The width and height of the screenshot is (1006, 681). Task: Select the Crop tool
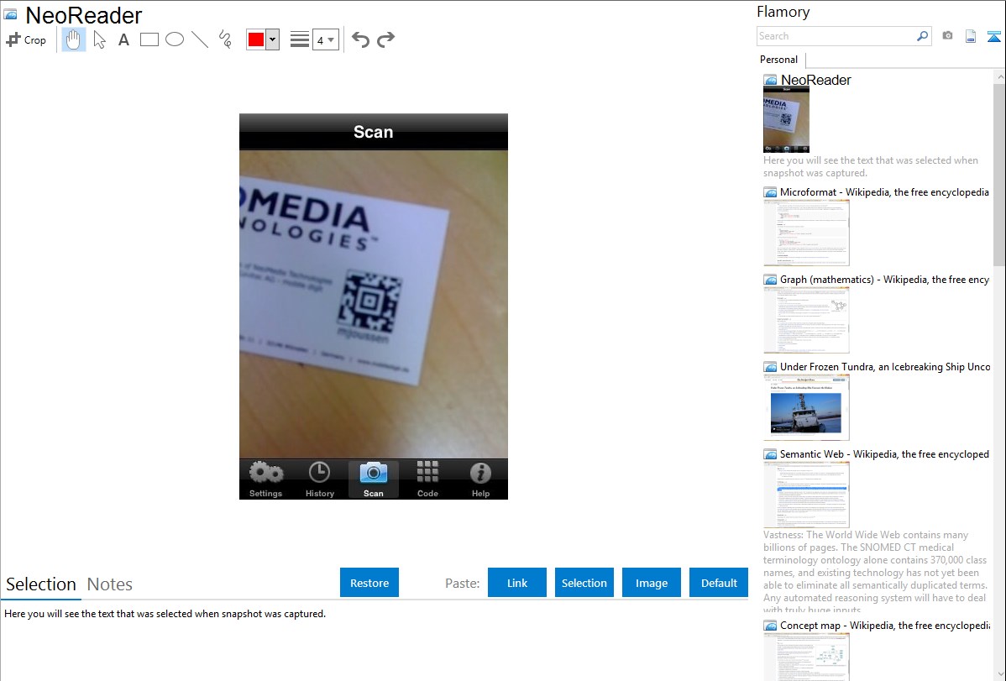pyautogui.click(x=26, y=39)
